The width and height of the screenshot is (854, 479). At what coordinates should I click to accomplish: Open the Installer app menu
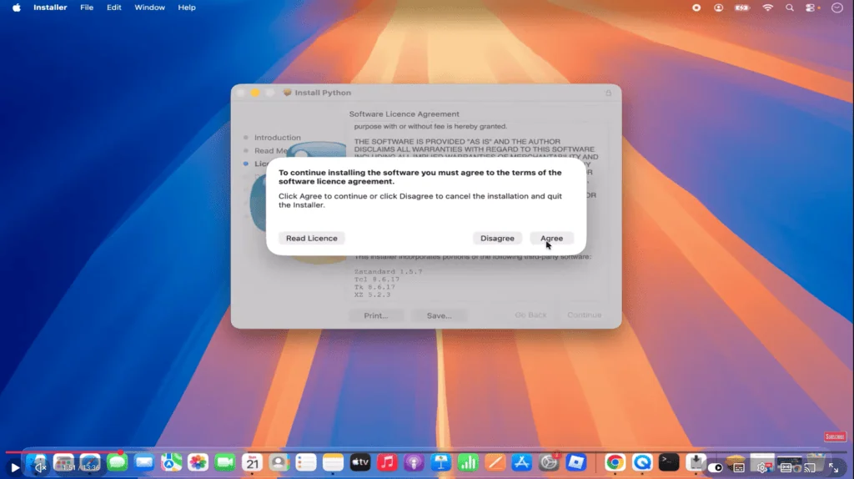50,8
